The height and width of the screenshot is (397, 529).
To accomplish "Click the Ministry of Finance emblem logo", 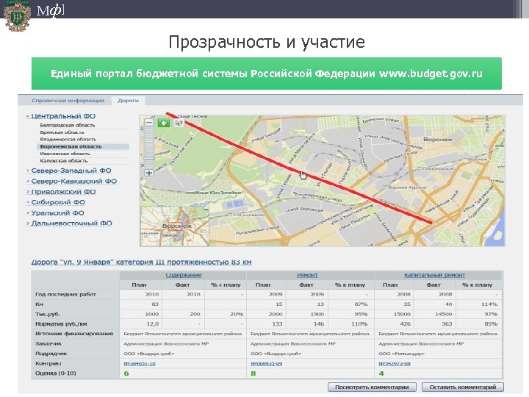I will coord(16,16).
